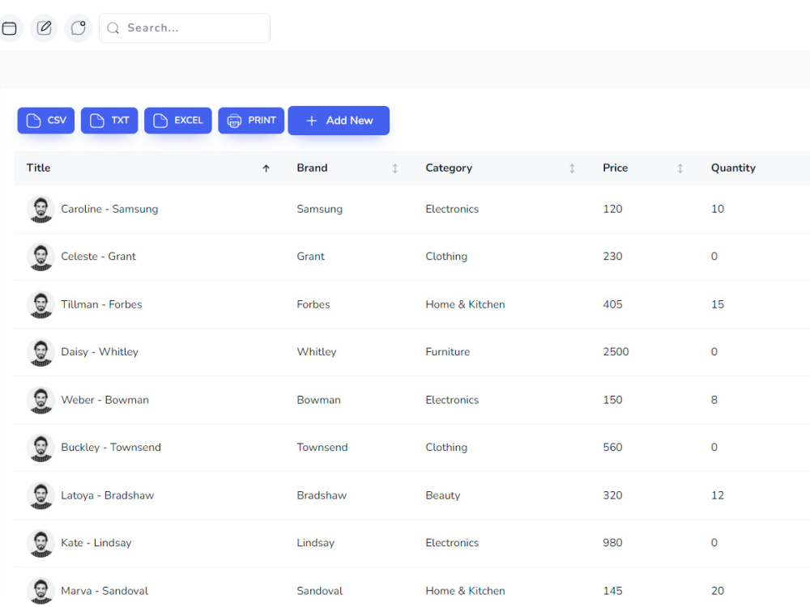
Task: Click the Bradshaw brand cell
Action: pyautogui.click(x=322, y=495)
